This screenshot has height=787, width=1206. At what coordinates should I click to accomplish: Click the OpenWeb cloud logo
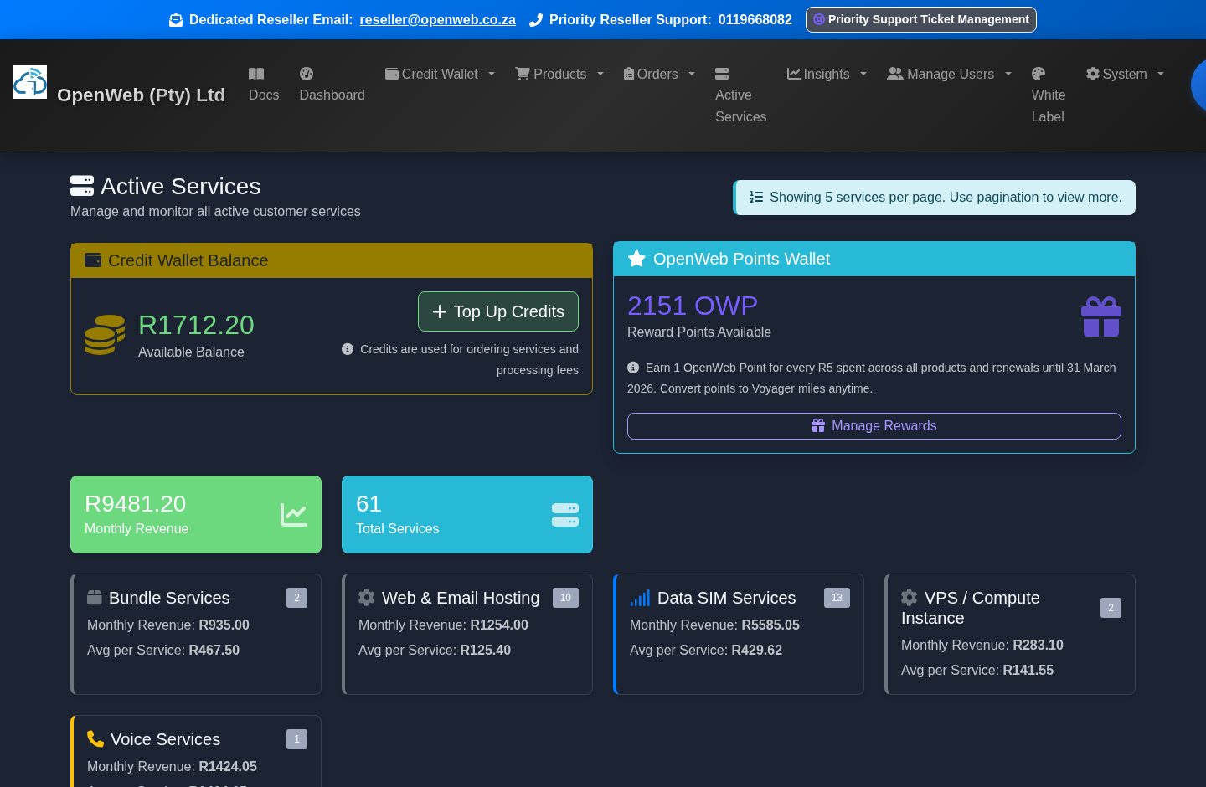(x=30, y=82)
